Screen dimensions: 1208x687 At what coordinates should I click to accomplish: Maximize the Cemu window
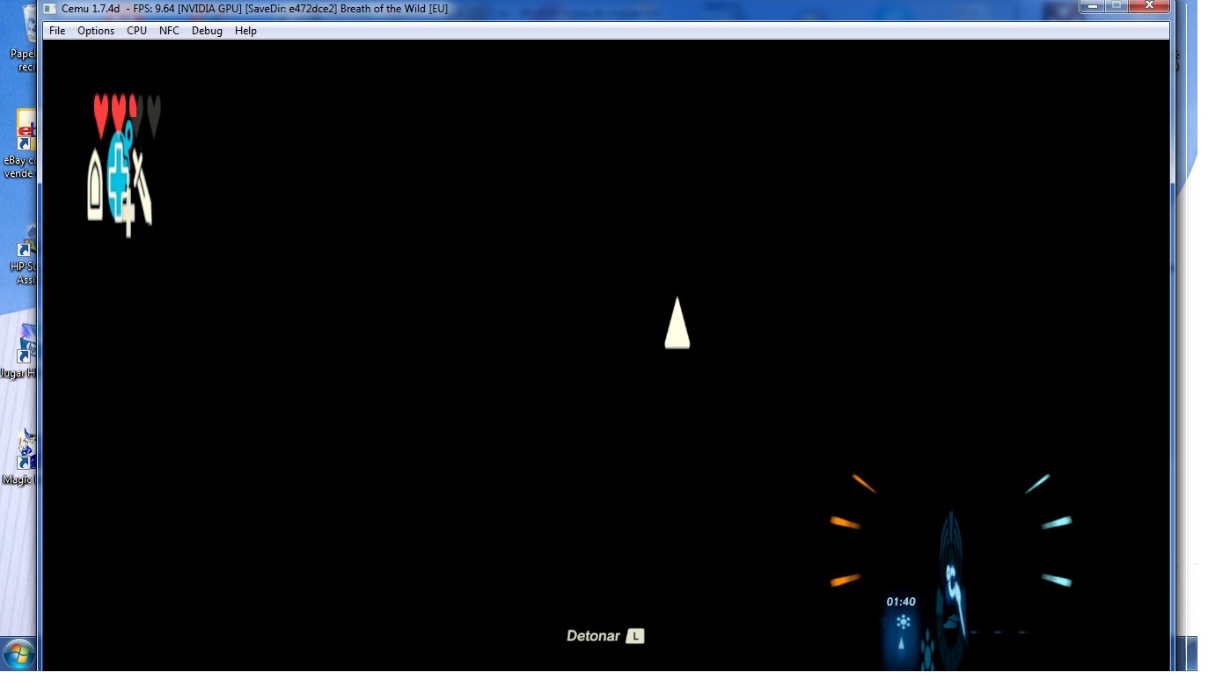point(1116,6)
